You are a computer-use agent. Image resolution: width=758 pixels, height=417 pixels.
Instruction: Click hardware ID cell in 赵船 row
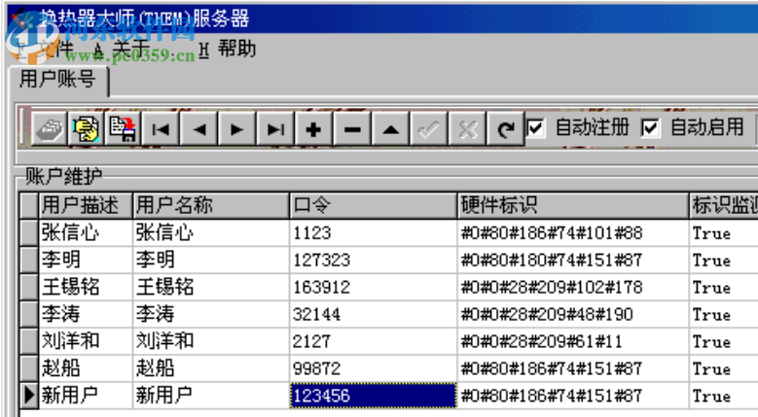[573, 368]
